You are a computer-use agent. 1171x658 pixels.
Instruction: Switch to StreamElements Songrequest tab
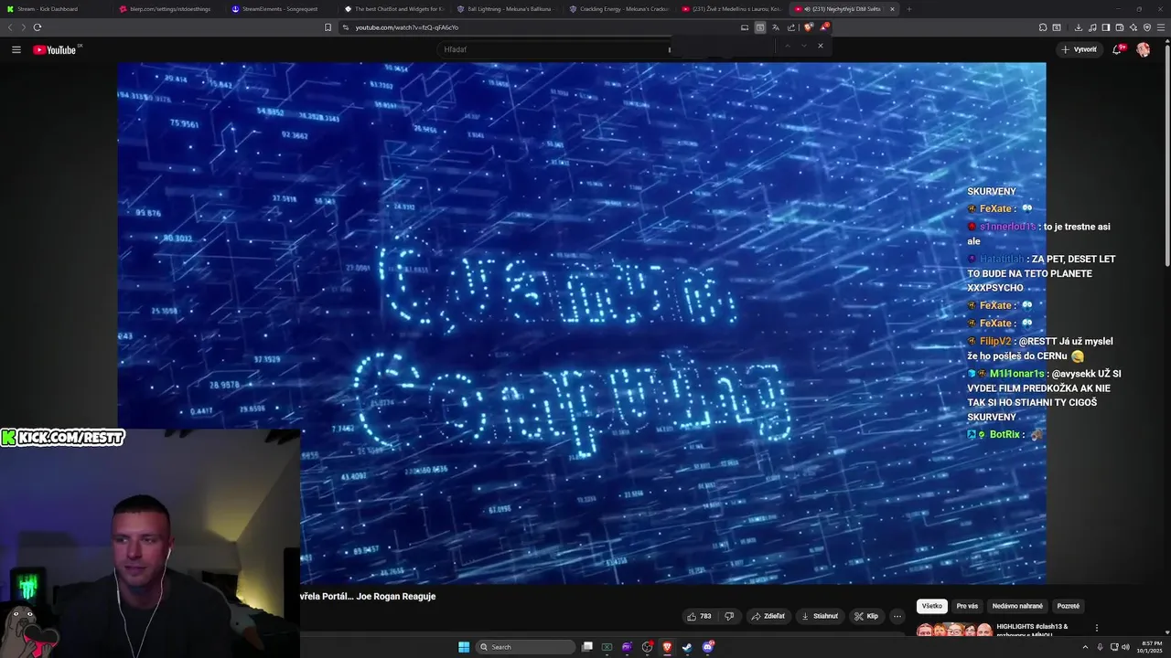[x=281, y=8]
